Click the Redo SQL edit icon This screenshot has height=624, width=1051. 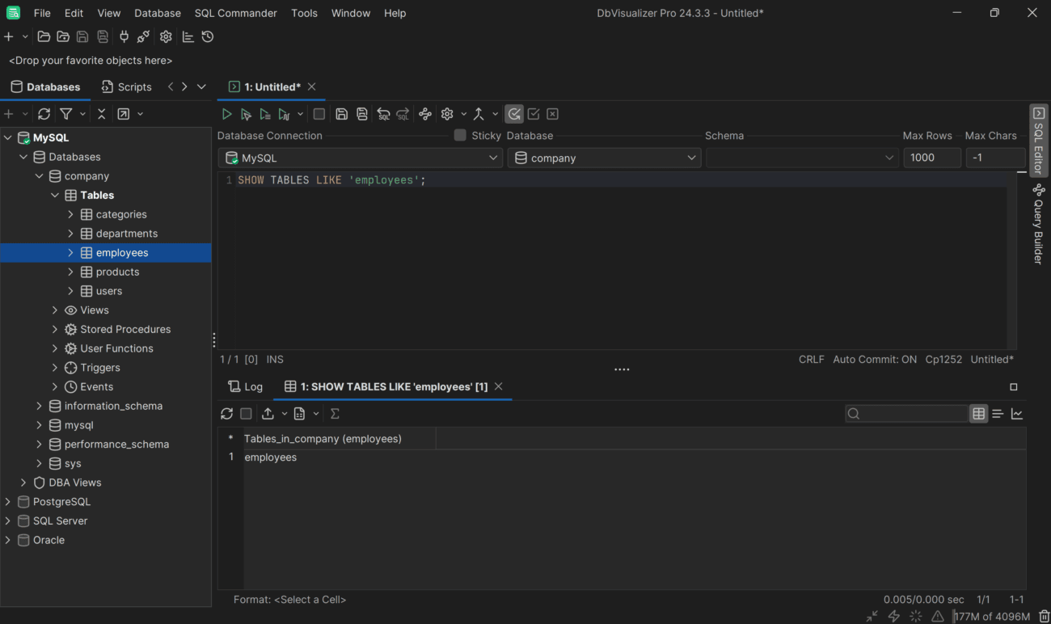403,114
